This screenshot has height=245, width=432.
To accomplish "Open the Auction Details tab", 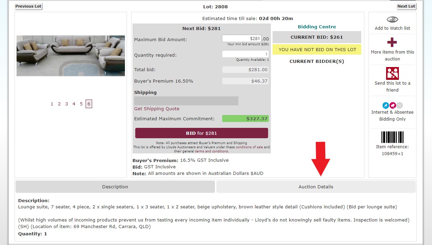I will pyautogui.click(x=316, y=187).
